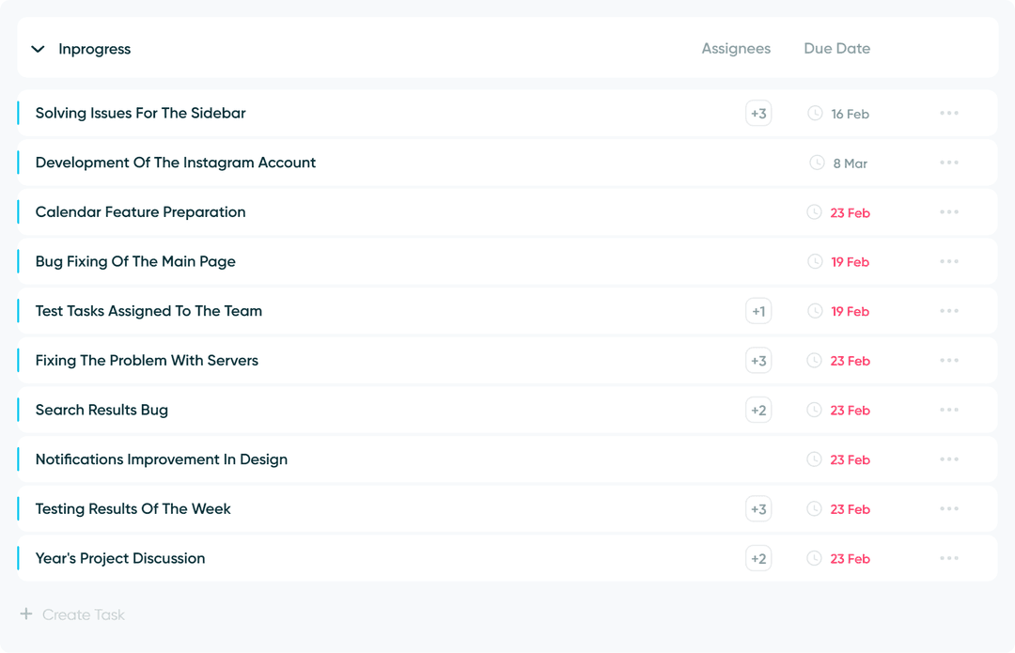Click clock icon in Bug Fixing Of The Main Page row
The width and height of the screenshot is (1015, 653).
(815, 261)
